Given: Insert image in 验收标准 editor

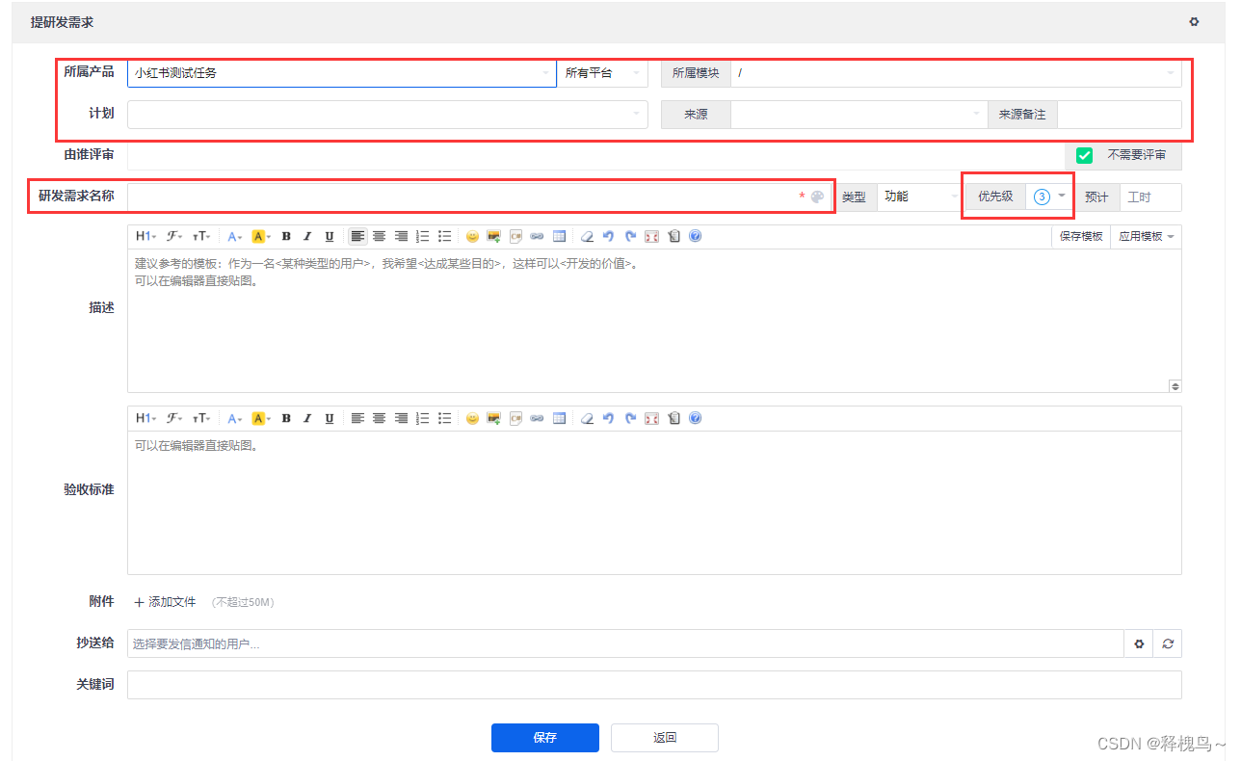Looking at the screenshot, I should (494, 418).
